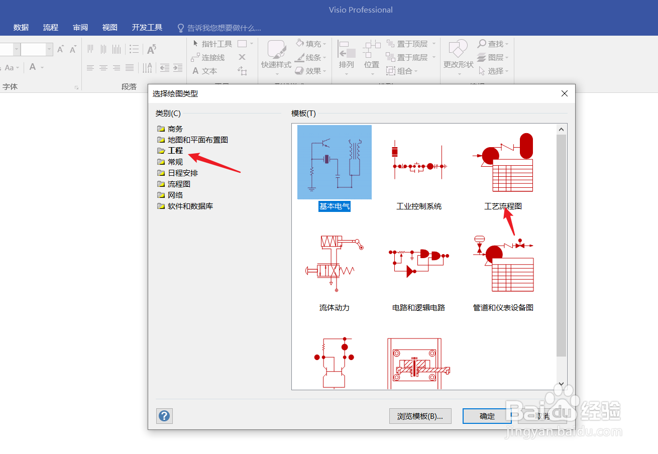
Task: Select the 连接线 (Connector) tool
Action: click(x=212, y=57)
